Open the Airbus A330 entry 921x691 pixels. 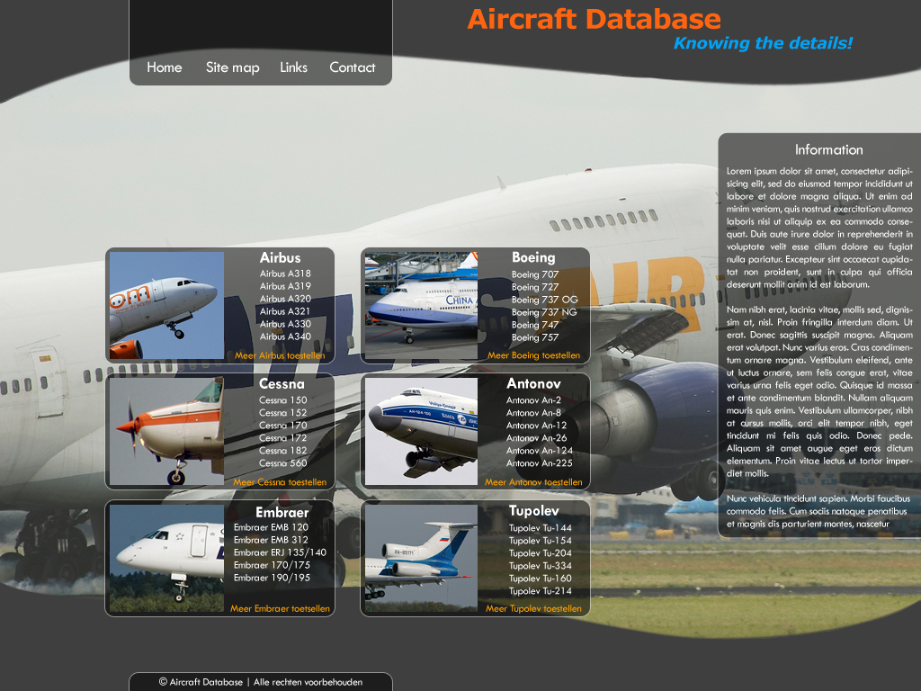point(285,324)
